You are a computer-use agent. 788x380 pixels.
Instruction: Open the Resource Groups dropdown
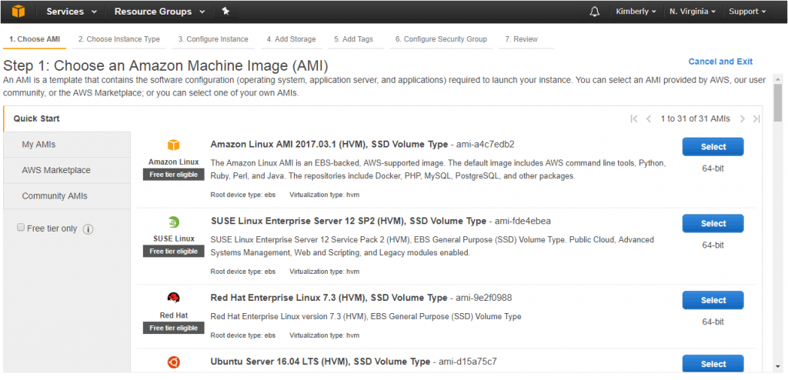click(160, 12)
